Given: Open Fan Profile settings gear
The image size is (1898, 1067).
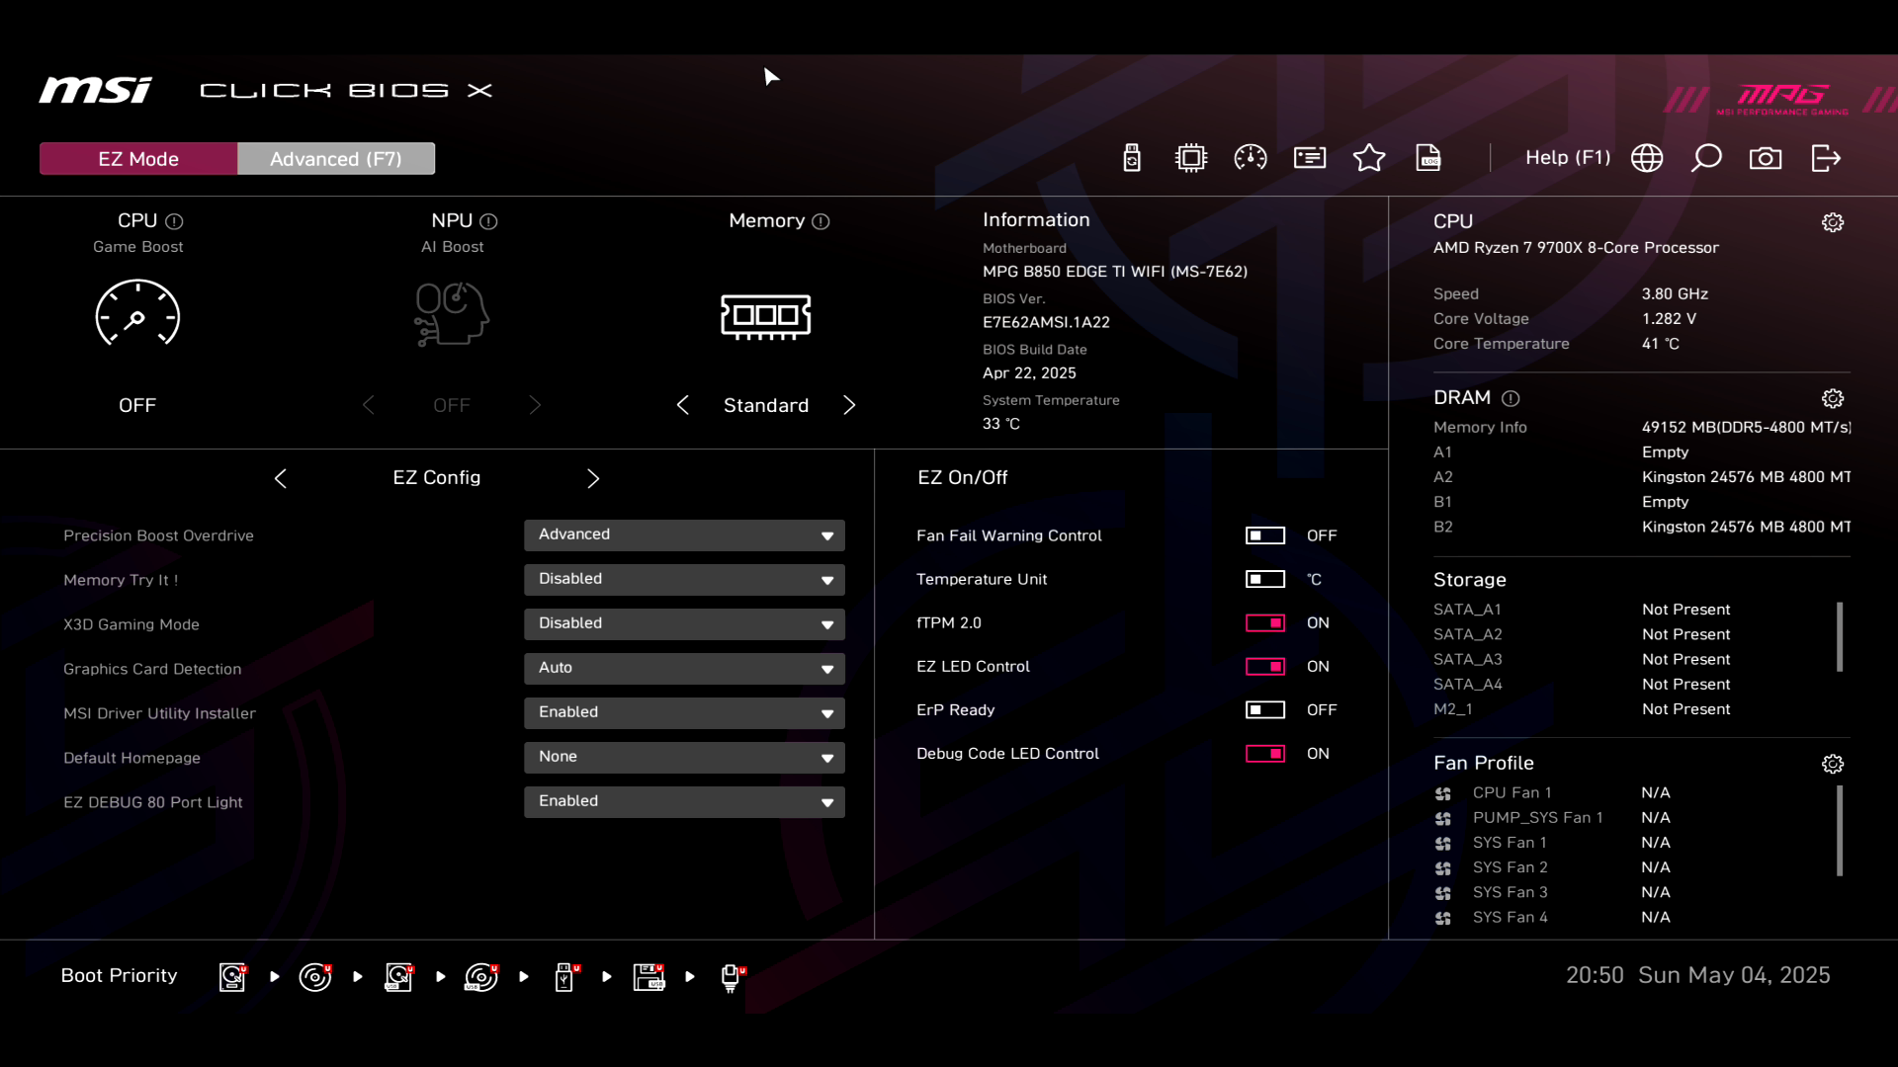Looking at the screenshot, I should coord(1832,764).
